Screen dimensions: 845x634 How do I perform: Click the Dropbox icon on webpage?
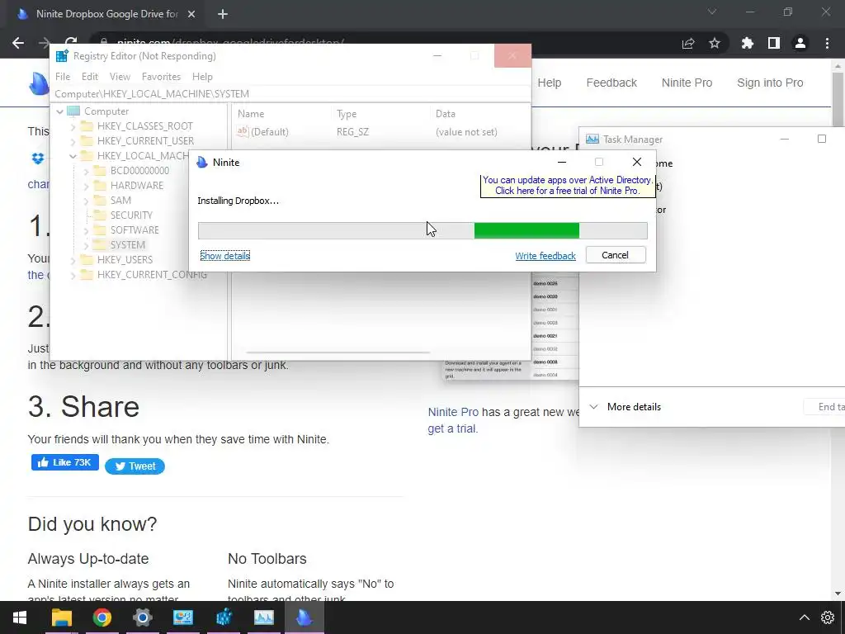(x=38, y=158)
